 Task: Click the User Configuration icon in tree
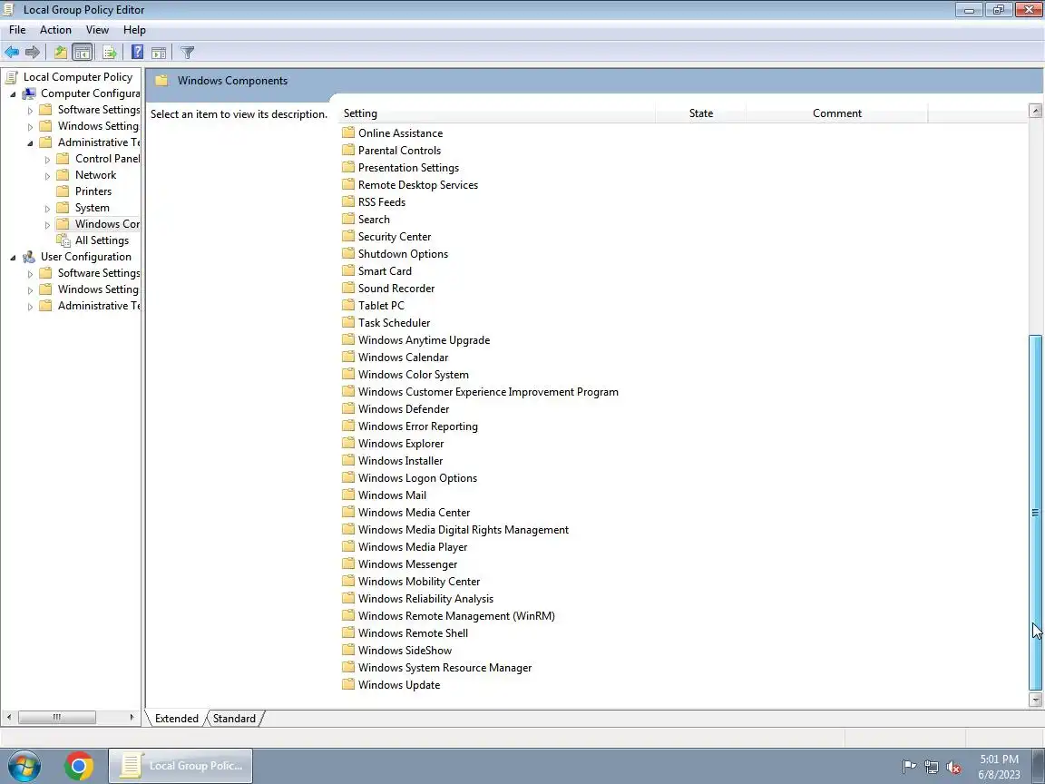pos(29,257)
